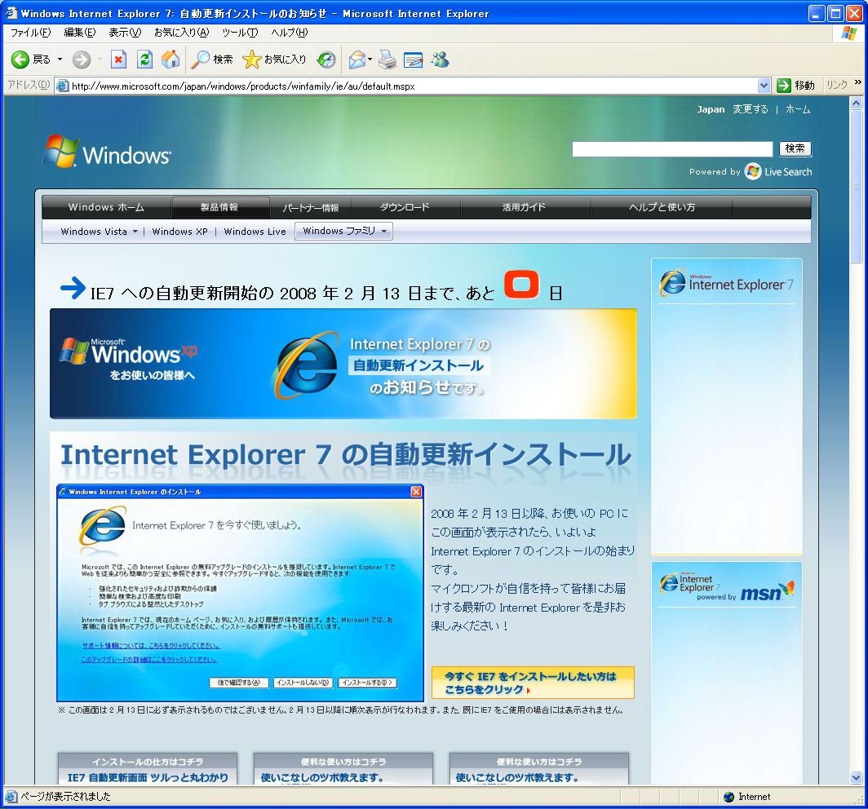Click the 変更する link next to Japan
Screen dimensions: 868x809
click(750, 109)
